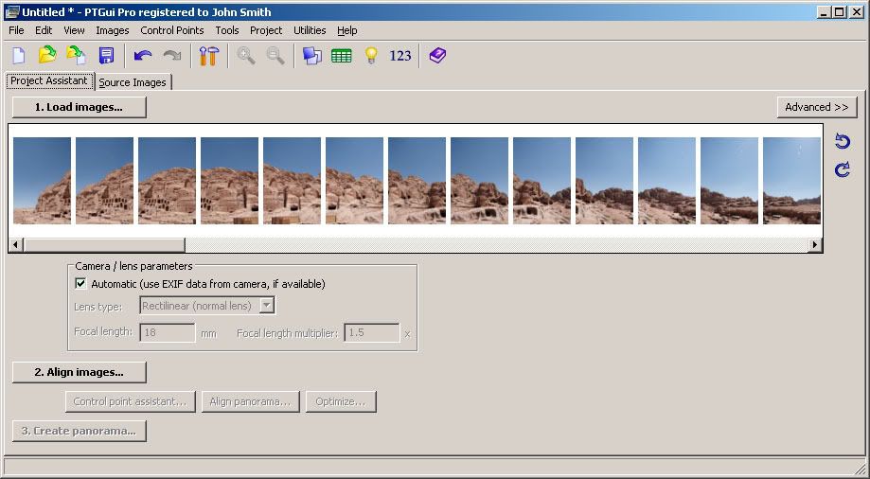Open help with the purple book icon

[437, 56]
